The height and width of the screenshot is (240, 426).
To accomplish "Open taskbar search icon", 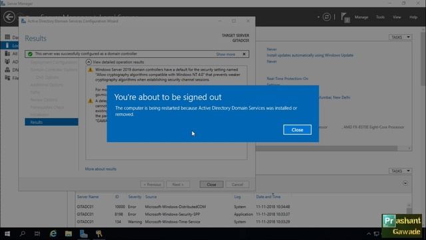I will coord(23,234).
